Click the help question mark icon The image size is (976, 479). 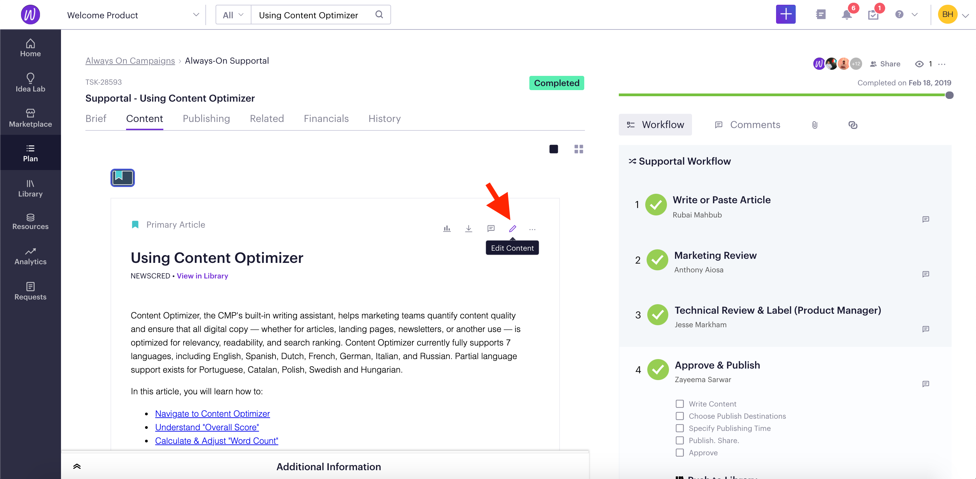899,14
